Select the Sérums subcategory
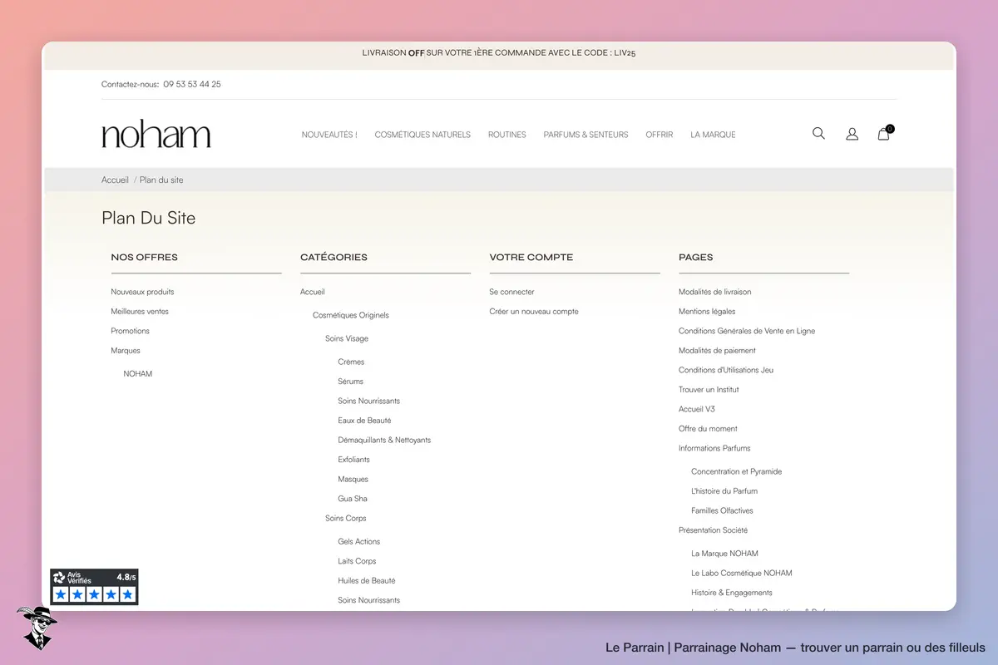This screenshot has width=998, height=665. pos(351,382)
